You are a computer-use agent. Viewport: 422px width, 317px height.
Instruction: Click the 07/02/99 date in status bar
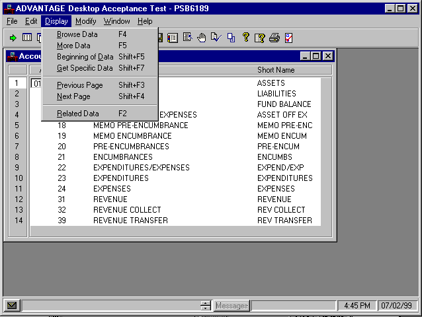396,306
